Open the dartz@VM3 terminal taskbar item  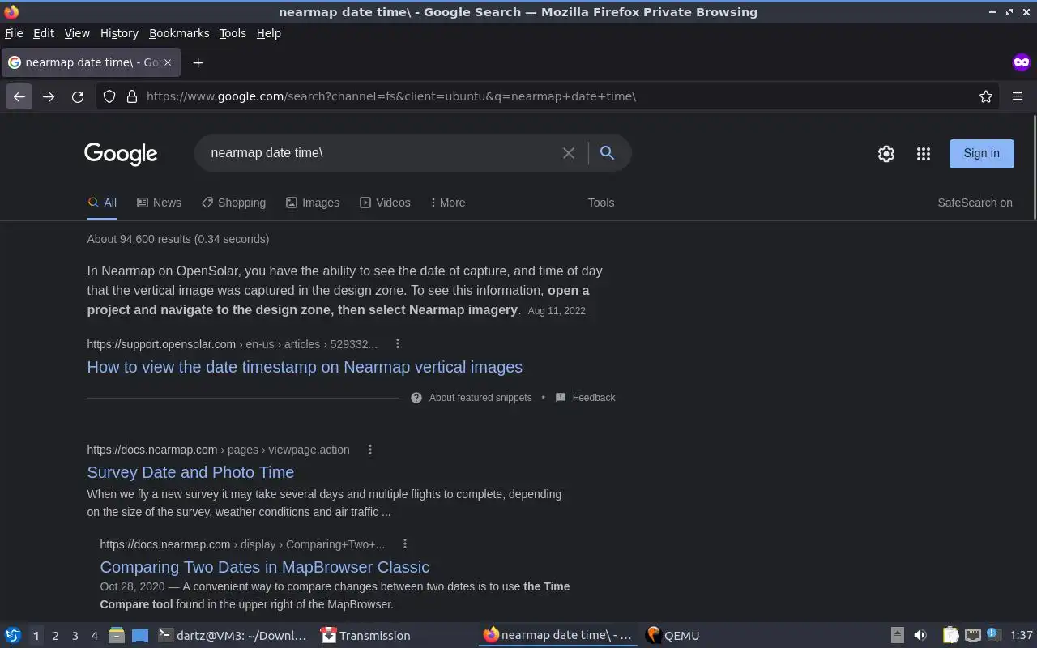(233, 636)
